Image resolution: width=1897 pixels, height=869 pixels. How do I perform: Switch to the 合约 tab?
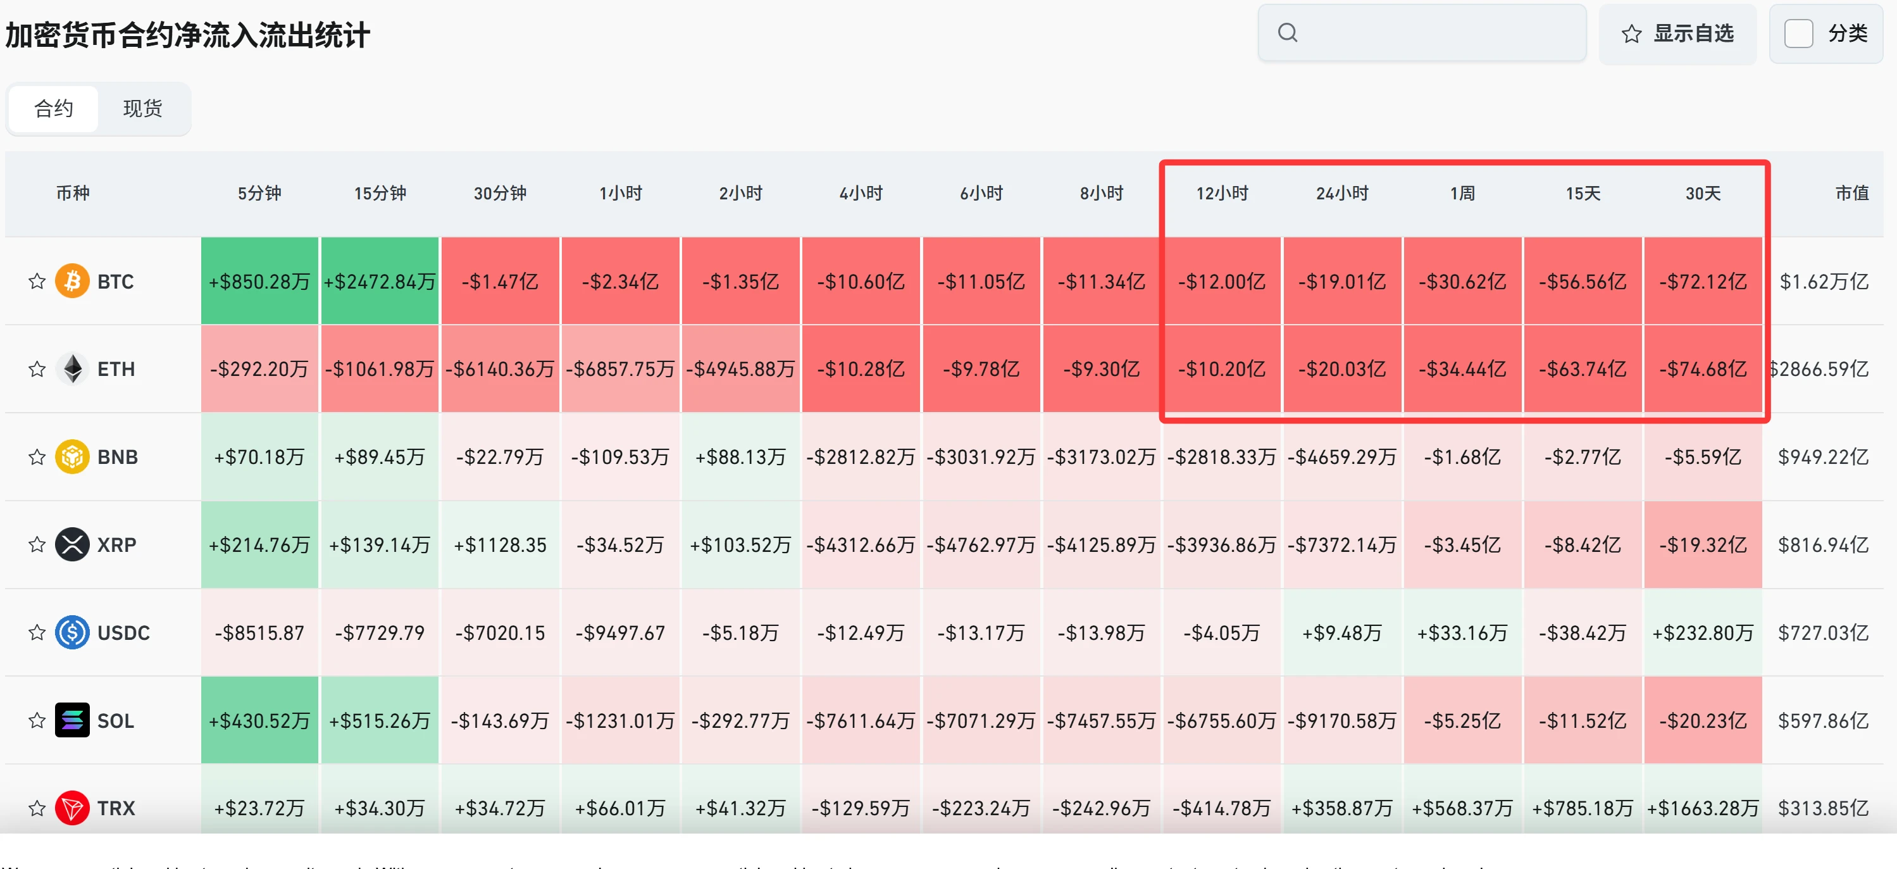54,109
